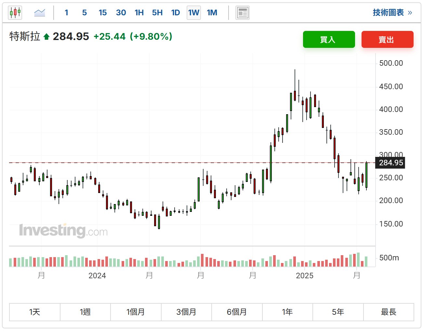
Task: Show the 1週 time range
Action: tap(86, 312)
